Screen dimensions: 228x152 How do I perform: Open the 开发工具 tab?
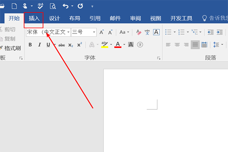click(x=181, y=18)
